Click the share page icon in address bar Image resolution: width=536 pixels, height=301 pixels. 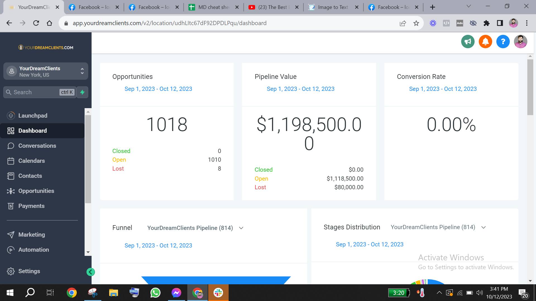point(403,23)
